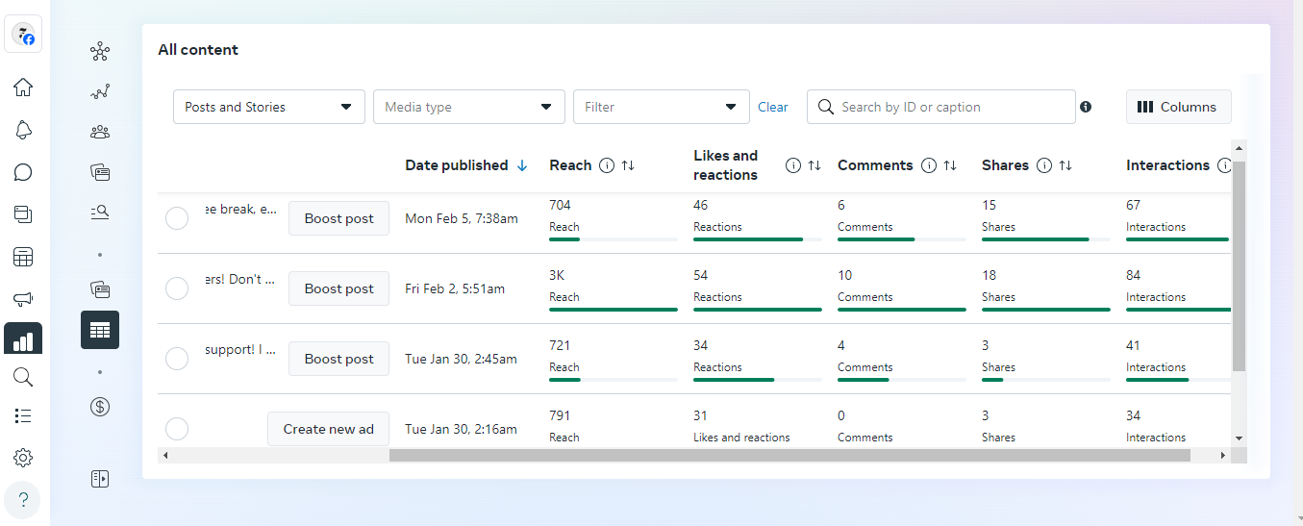1303x526 pixels.
Task: Open the megaphone Ads icon
Action: pyautogui.click(x=23, y=300)
